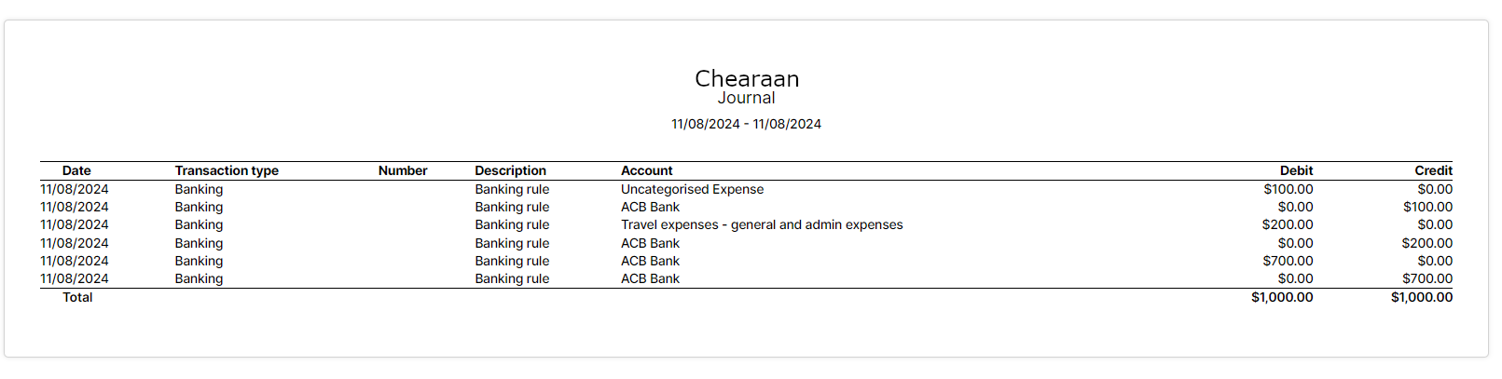Open the Travel expenses account entry

(x=762, y=224)
